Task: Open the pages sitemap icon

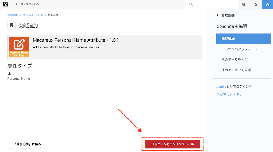Action: pos(255,4)
